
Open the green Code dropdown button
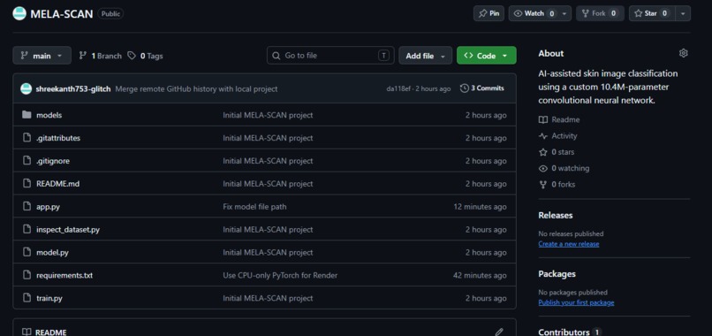[487, 56]
